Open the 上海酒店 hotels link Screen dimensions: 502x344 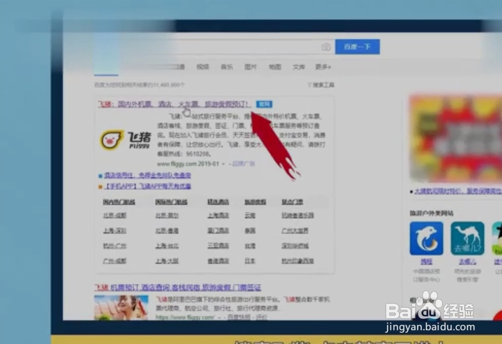tap(217, 215)
